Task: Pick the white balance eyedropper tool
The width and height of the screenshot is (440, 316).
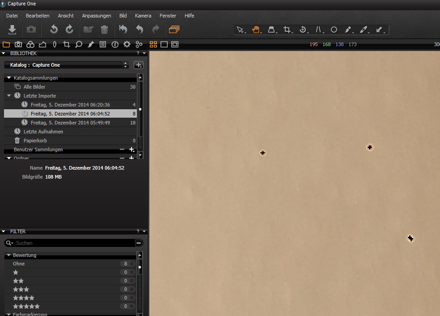Action: click(x=364, y=30)
